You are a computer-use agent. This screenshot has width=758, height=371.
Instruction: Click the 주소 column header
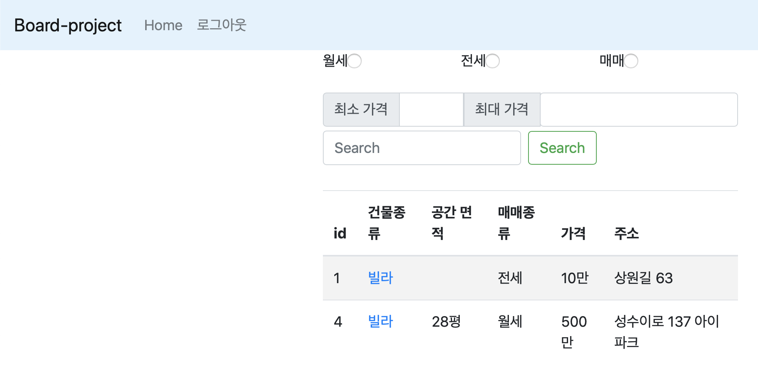click(x=626, y=233)
